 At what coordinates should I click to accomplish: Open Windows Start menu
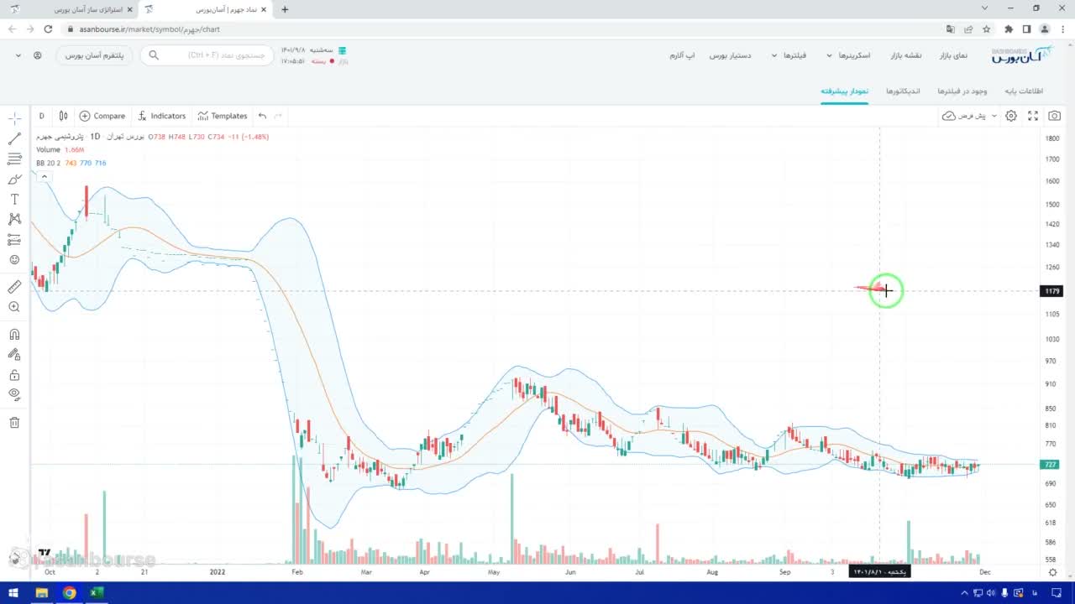click(13, 593)
